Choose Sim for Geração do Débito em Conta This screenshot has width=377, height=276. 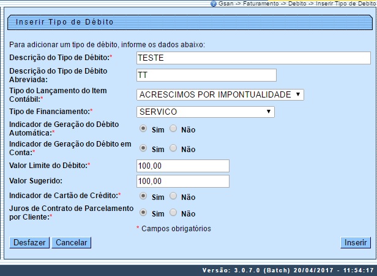point(143,148)
